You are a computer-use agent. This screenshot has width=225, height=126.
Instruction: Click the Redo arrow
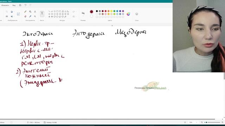[30, 5]
